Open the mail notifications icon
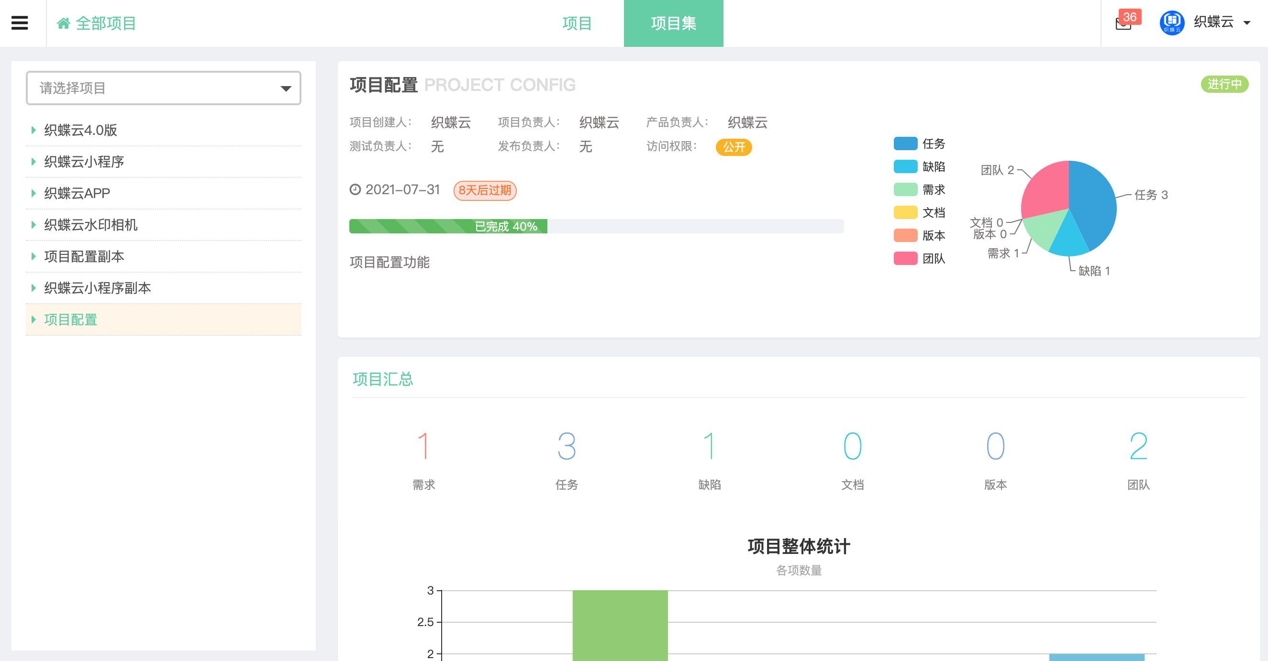 click(x=1123, y=23)
